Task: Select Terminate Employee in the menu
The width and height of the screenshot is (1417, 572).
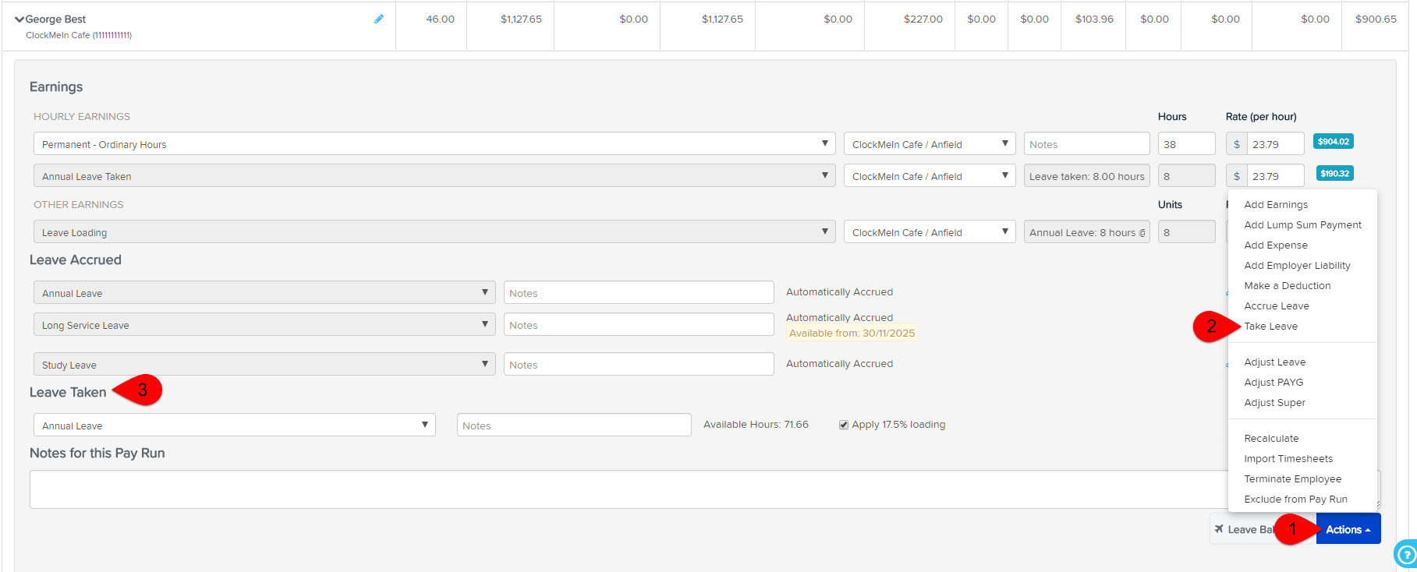Action: coord(1292,479)
